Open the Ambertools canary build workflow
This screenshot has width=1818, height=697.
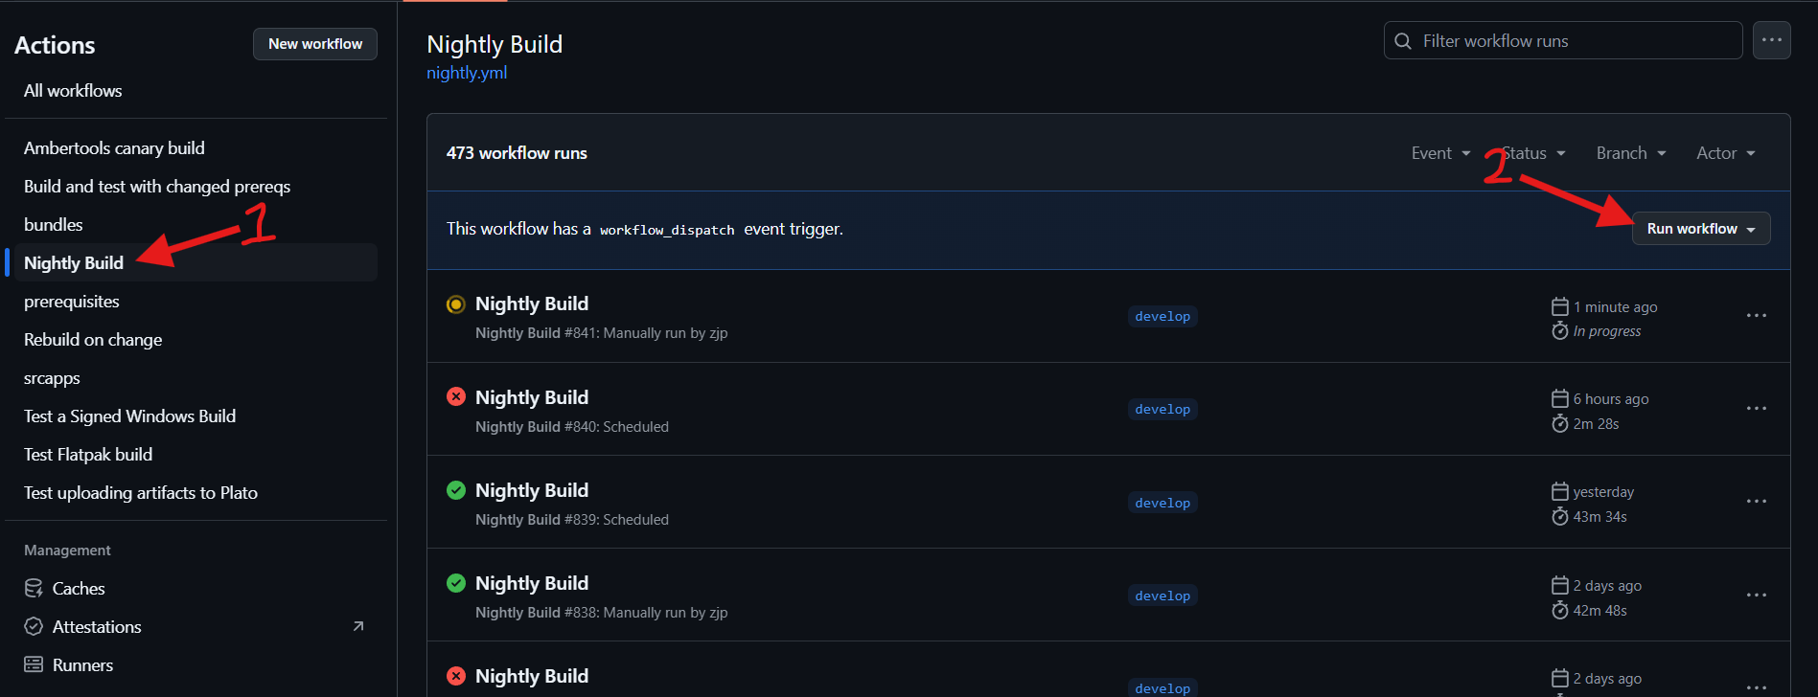click(114, 148)
